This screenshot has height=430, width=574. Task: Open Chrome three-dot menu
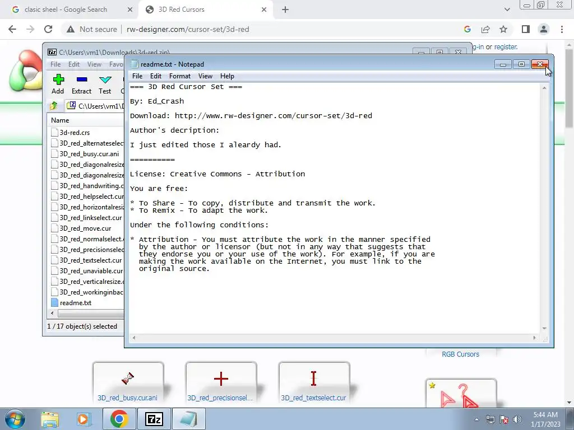562,29
